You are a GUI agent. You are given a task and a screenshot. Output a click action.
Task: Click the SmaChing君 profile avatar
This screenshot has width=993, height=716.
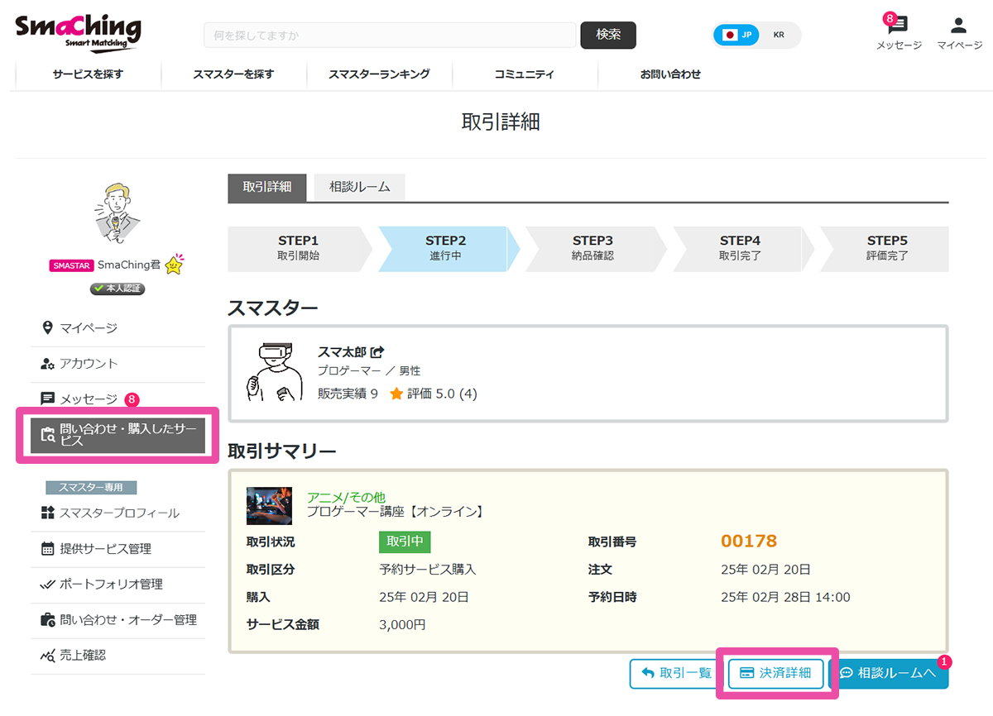coord(116,215)
